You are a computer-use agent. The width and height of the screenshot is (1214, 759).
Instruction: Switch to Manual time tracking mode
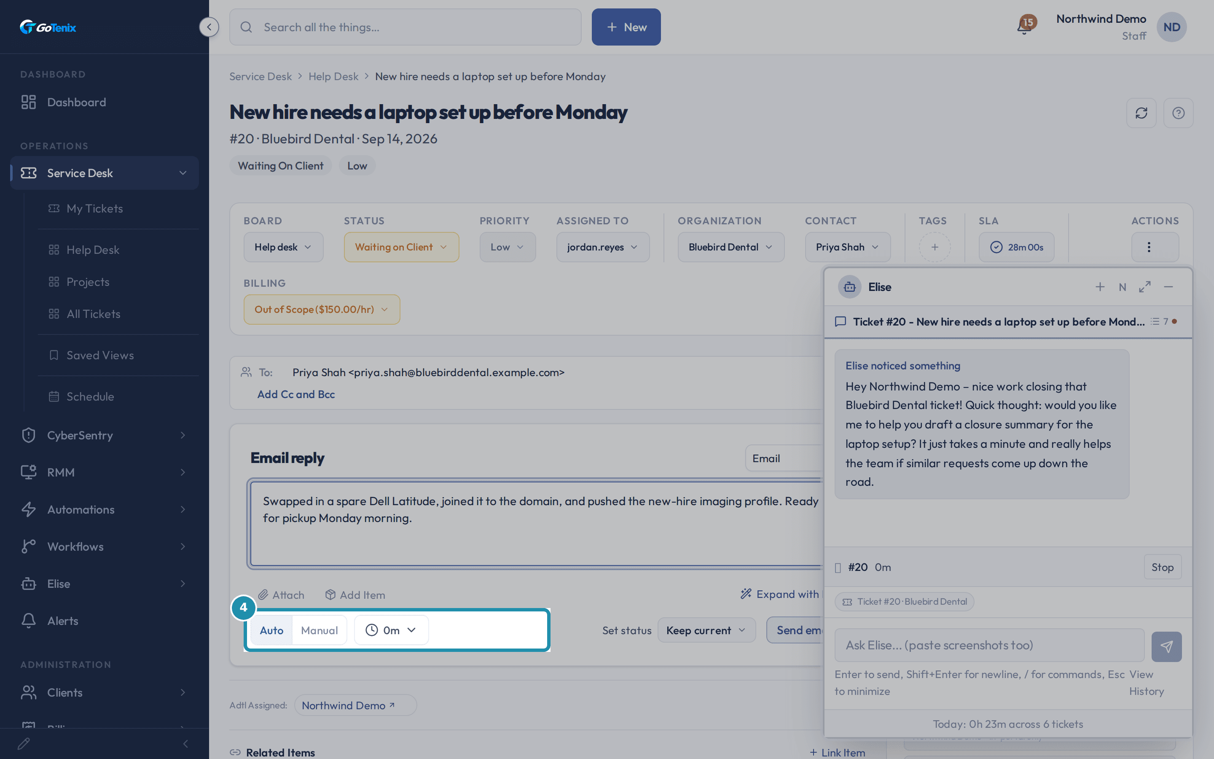coord(319,630)
